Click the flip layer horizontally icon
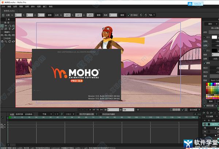219x149 pixels. pos(141,15)
